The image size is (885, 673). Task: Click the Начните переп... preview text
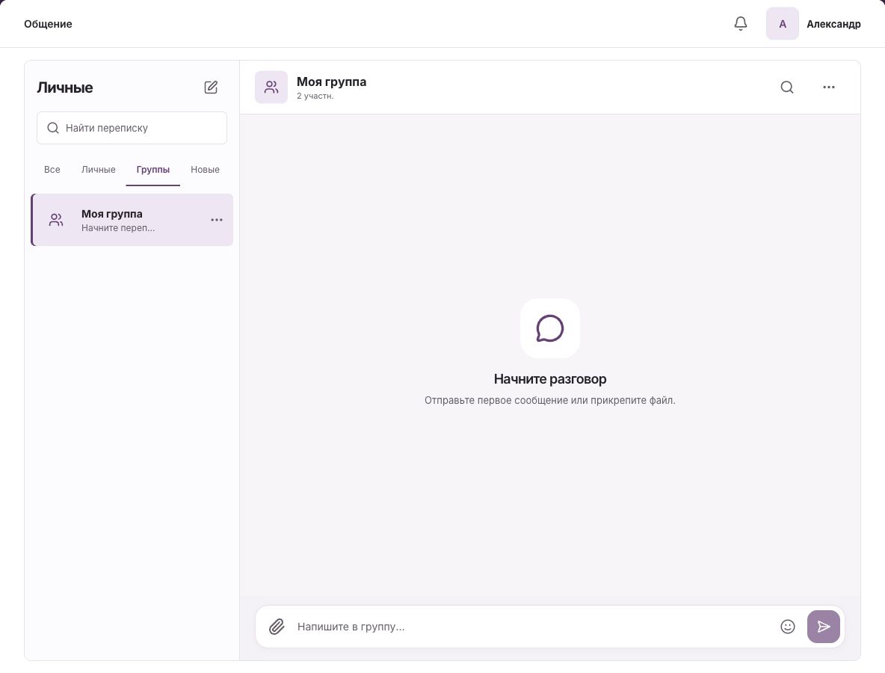tap(118, 228)
